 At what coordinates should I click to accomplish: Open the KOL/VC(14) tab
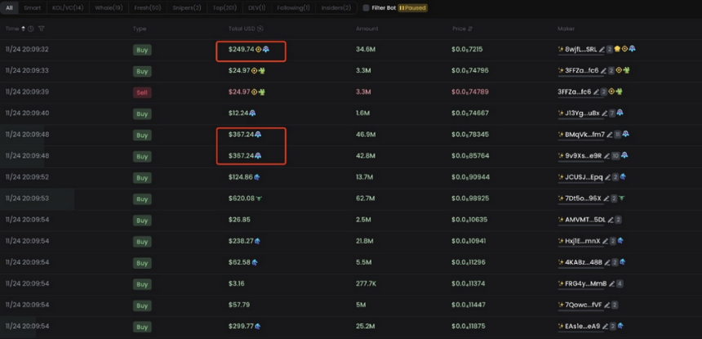tap(67, 8)
